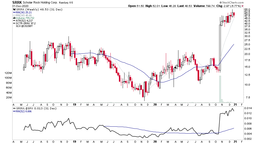Click the '15.0' price axis label
The height and width of the screenshot is (144, 256).
pyautogui.click(x=247, y=67)
